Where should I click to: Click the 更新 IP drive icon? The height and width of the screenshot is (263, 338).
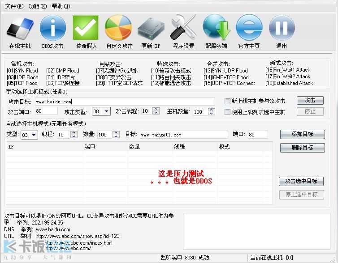click(151, 28)
